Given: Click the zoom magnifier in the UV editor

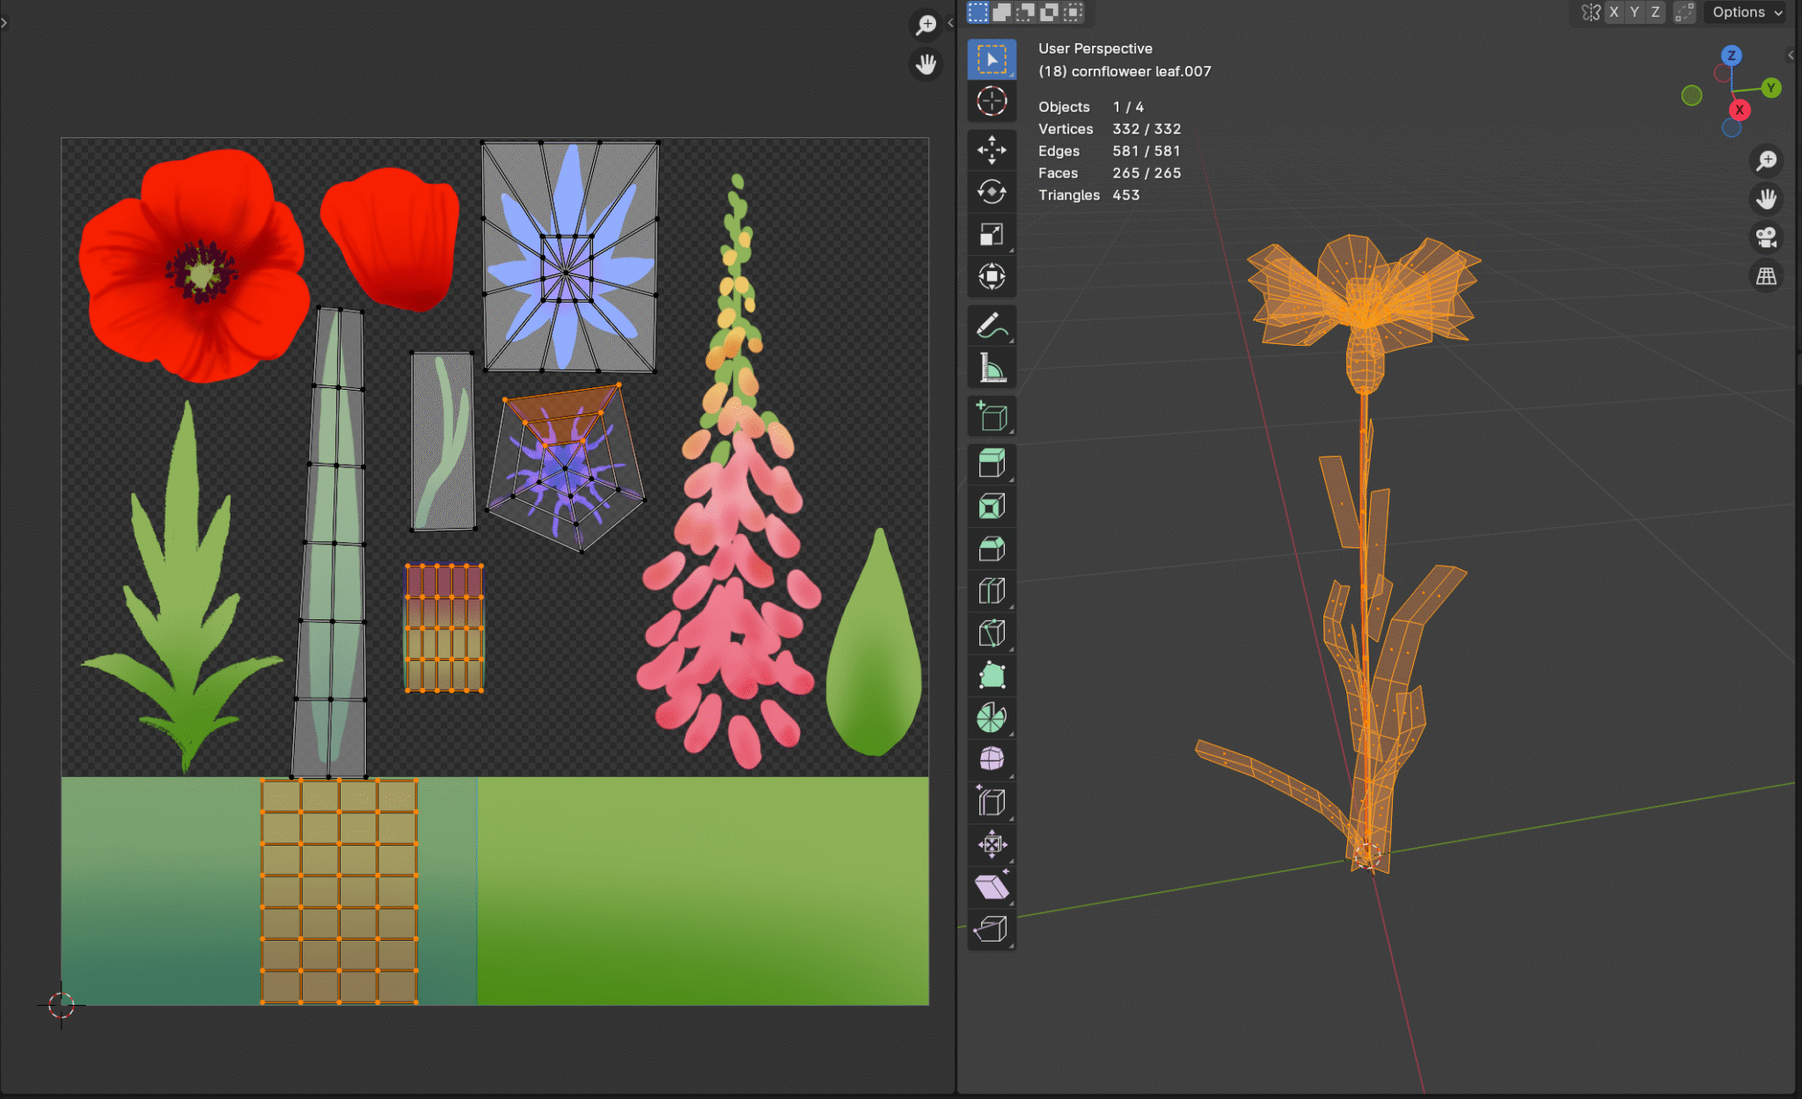Looking at the screenshot, I should (x=926, y=26).
